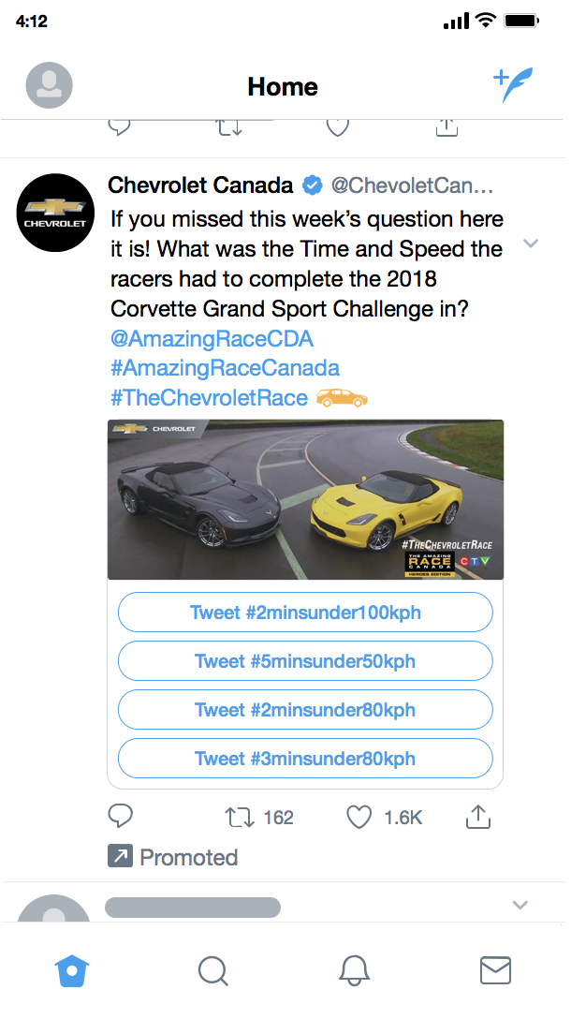The image size is (571, 1019).
Task: Tap Tweet #5minsunder50kph button
Action: coord(305,661)
